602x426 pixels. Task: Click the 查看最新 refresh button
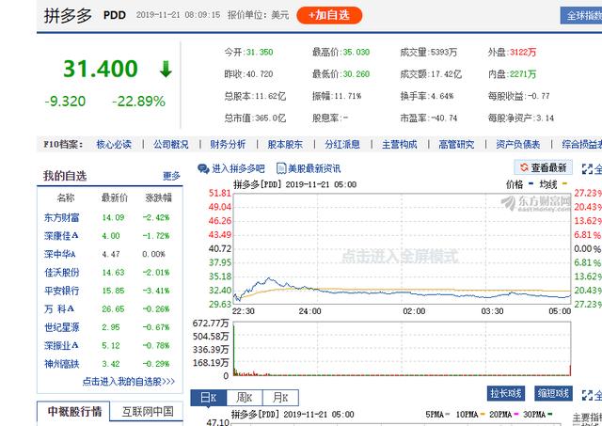pyautogui.click(x=544, y=167)
